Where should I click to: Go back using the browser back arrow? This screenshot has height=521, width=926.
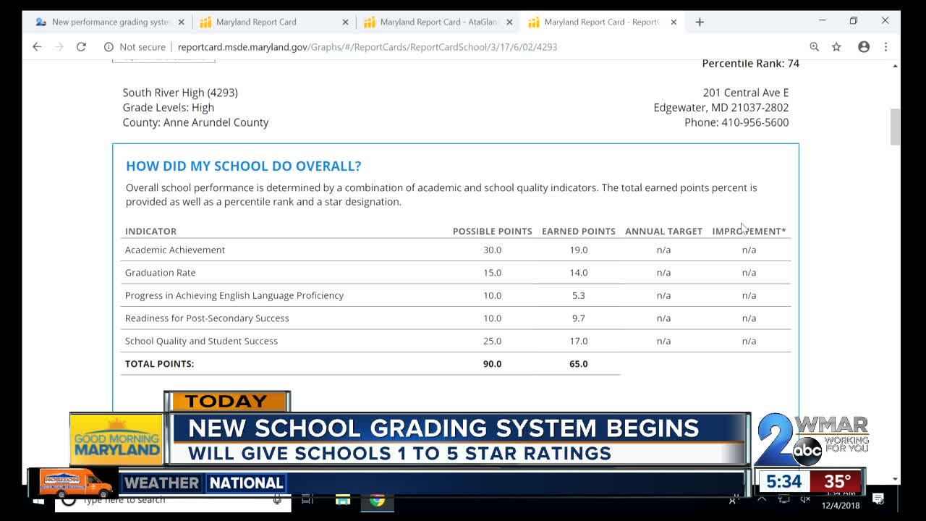[x=37, y=46]
